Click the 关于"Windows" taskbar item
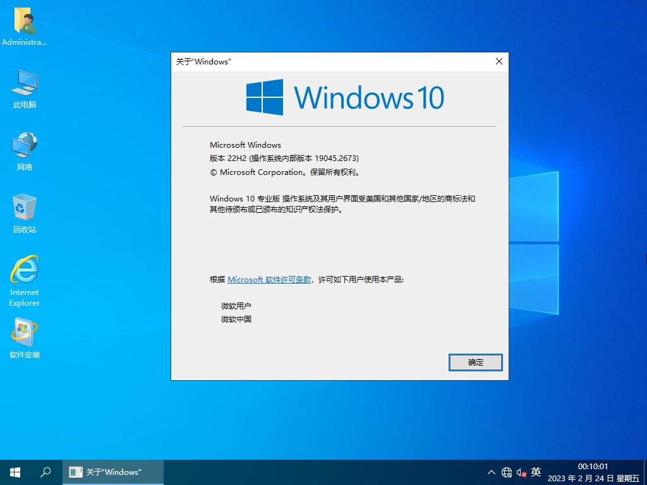The height and width of the screenshot is (485, 647). [x=113, y=472]
